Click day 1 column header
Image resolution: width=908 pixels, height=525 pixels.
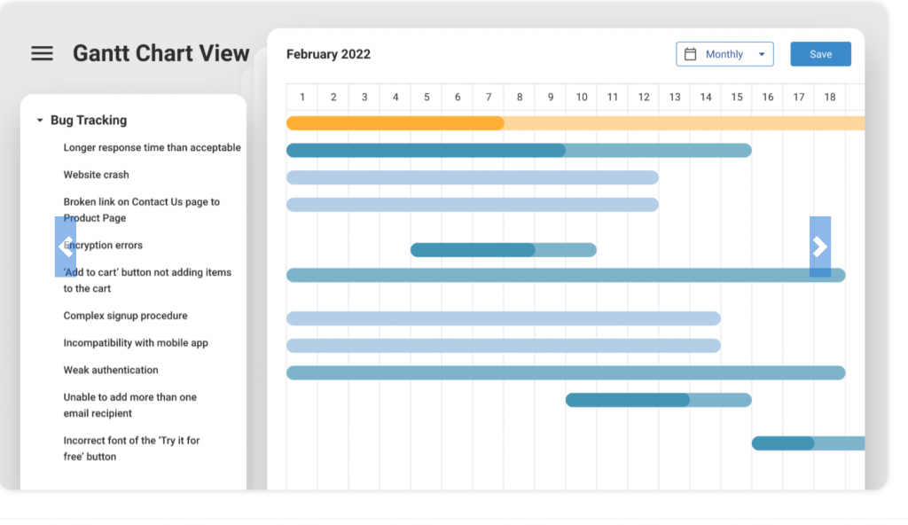click(302, 97)
